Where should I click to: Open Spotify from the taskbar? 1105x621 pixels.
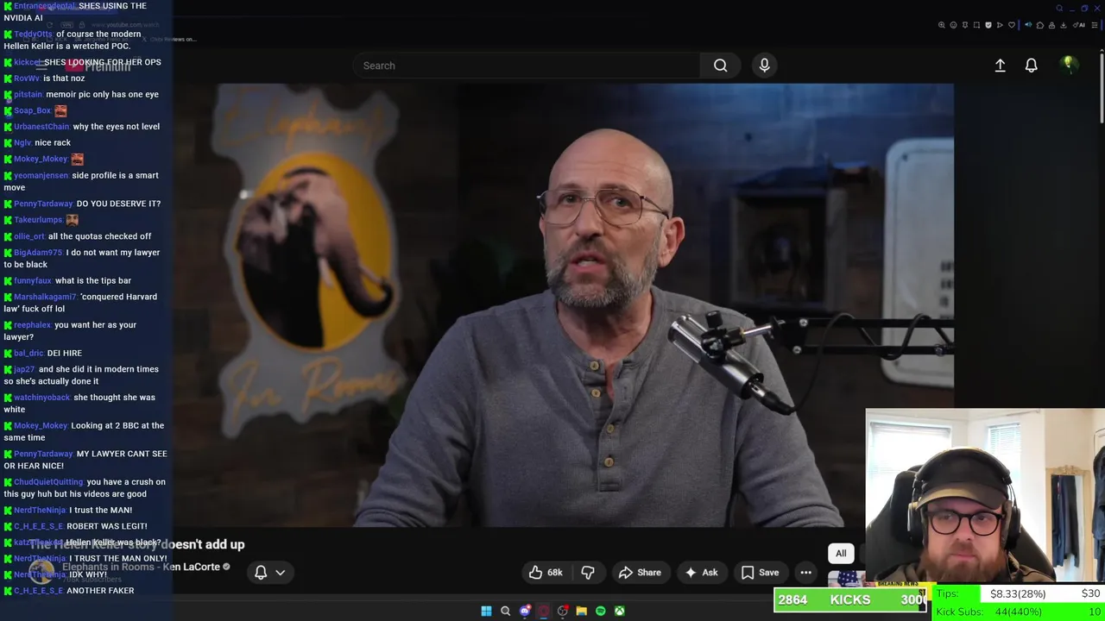[600, 611]
